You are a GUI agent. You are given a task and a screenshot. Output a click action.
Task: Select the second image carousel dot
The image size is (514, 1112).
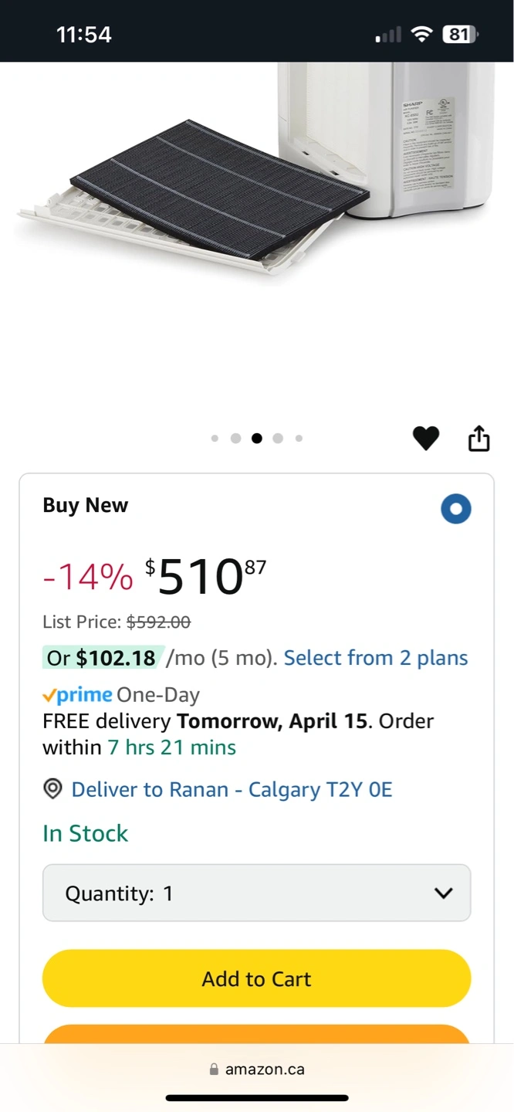click(x=235, y=439)
